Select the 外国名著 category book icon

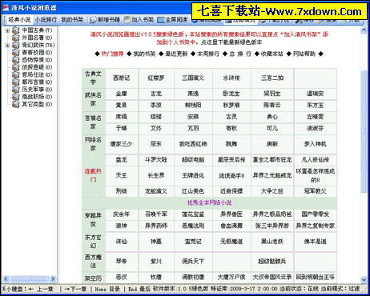(x=16, y=38)
